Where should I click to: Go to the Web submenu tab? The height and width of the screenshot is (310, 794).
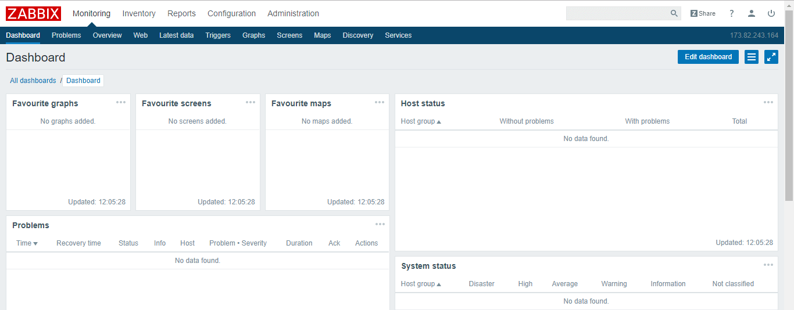(141, 35)
